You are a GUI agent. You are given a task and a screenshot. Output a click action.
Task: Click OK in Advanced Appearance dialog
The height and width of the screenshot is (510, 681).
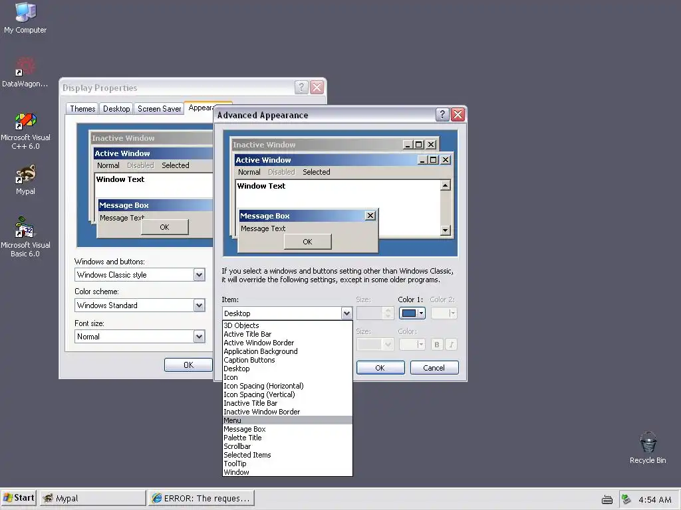point(380,368)
